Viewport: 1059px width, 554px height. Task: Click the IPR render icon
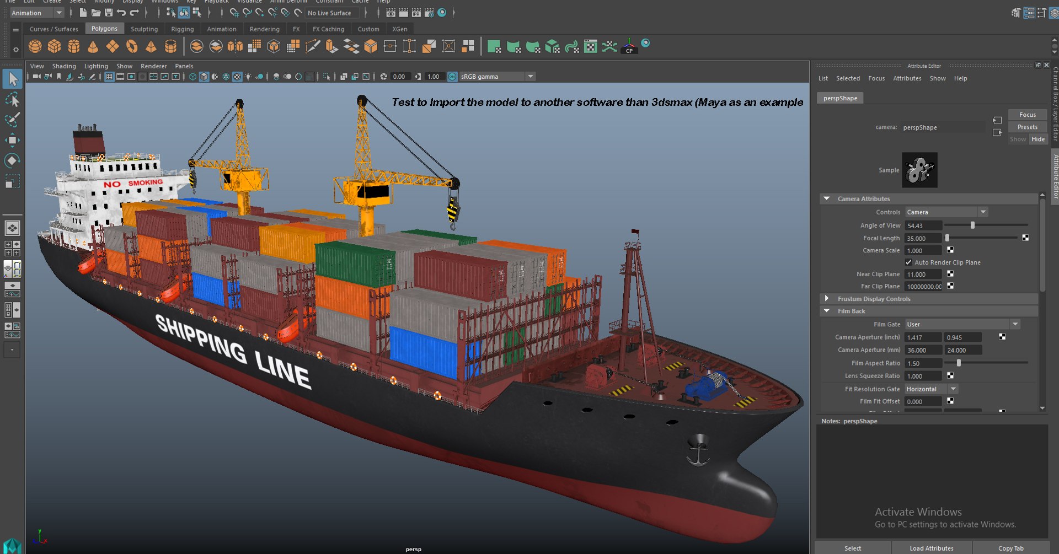tap(416, 13)
